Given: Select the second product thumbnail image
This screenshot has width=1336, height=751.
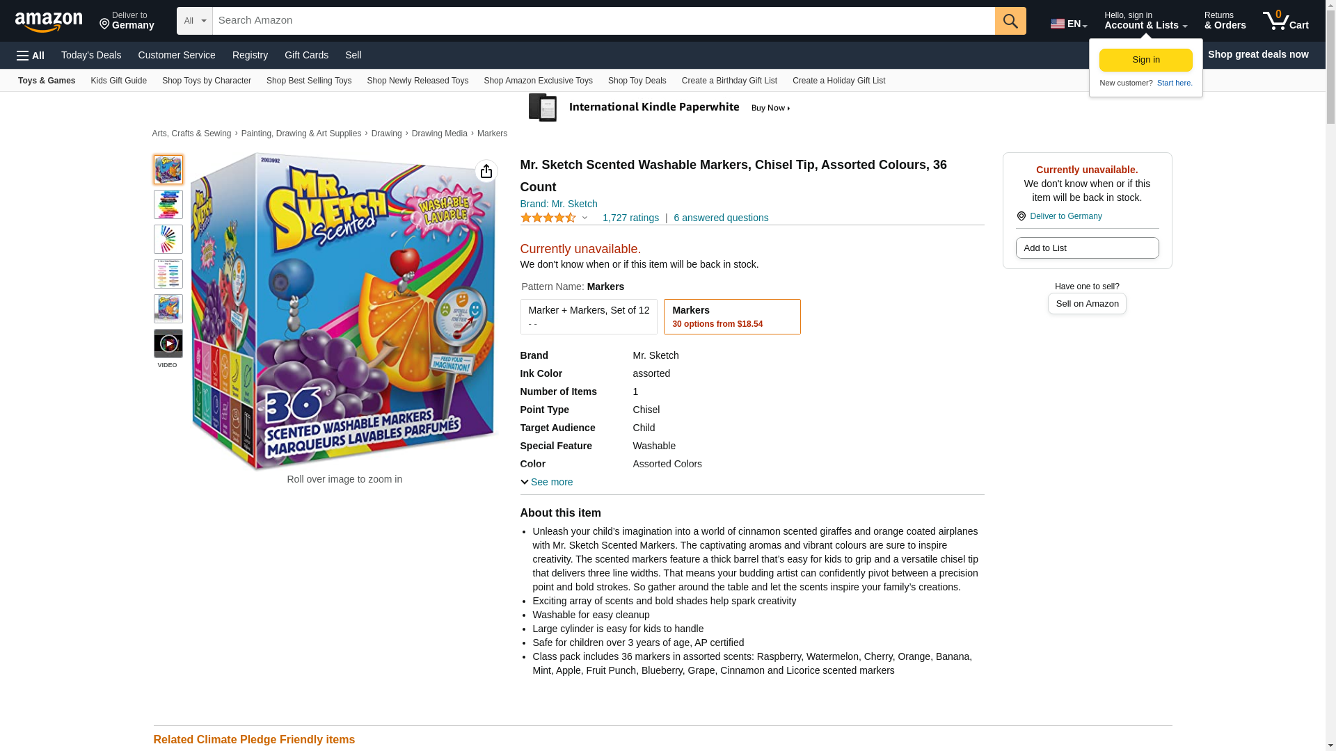Looking at the screenshot, I should 168,204.
